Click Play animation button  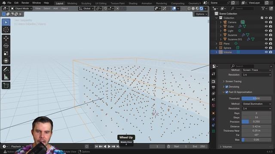click(x=109, y=146)
